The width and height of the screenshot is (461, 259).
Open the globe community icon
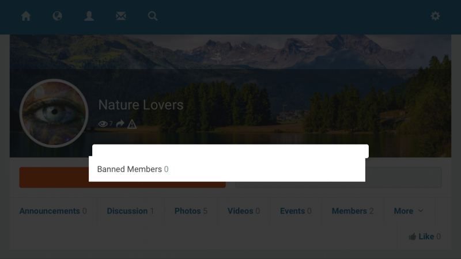coord(57,16)
